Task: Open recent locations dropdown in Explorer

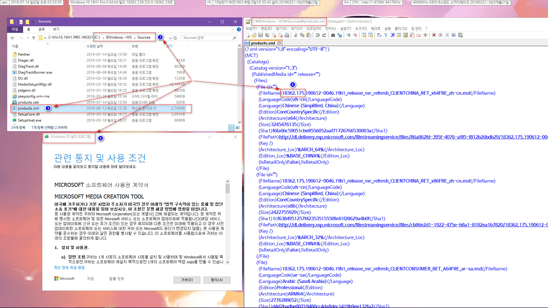Action: click(28, 38)
